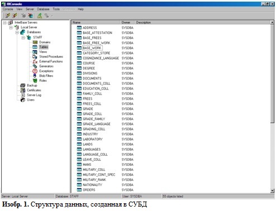Select the INDUSTRY table row
Screen dimensions: 276x211
(91, 134)
